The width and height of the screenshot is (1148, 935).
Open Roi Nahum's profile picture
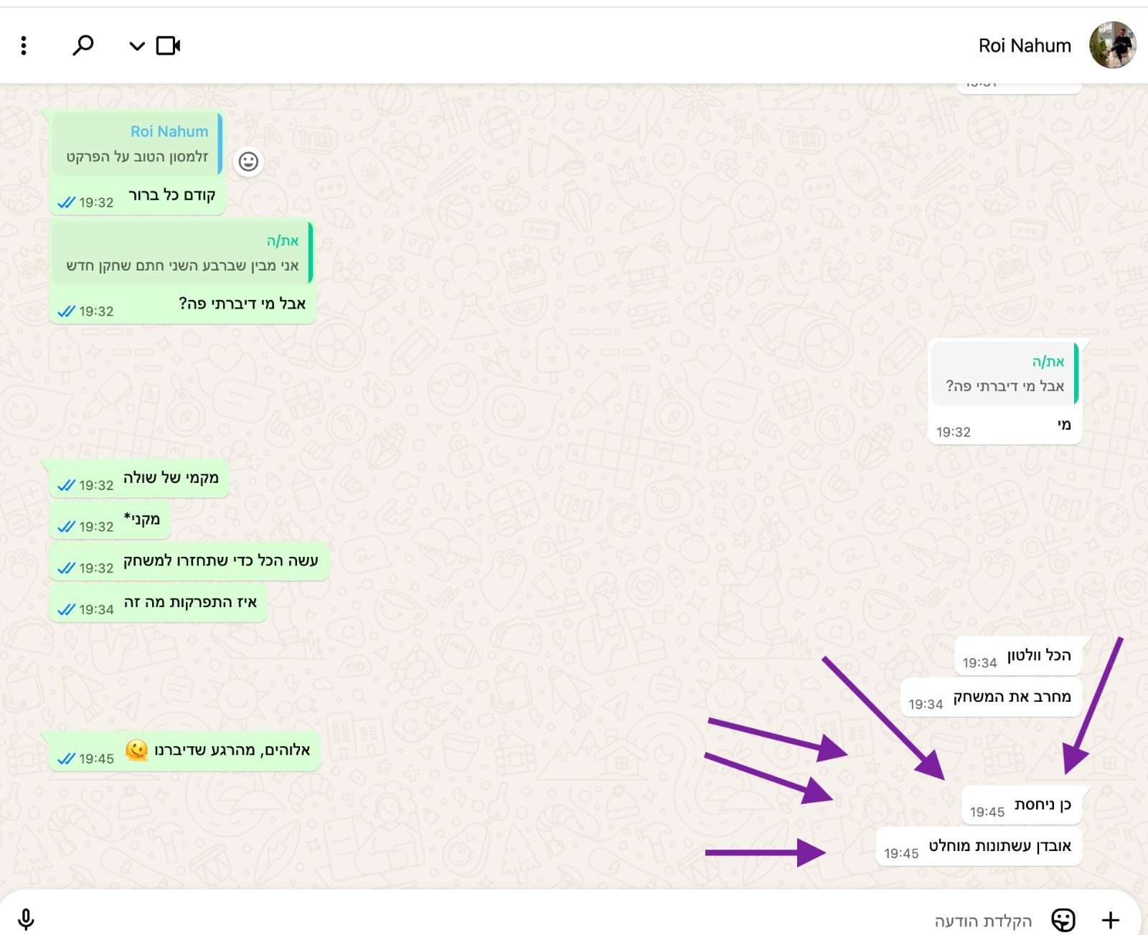1112,44
